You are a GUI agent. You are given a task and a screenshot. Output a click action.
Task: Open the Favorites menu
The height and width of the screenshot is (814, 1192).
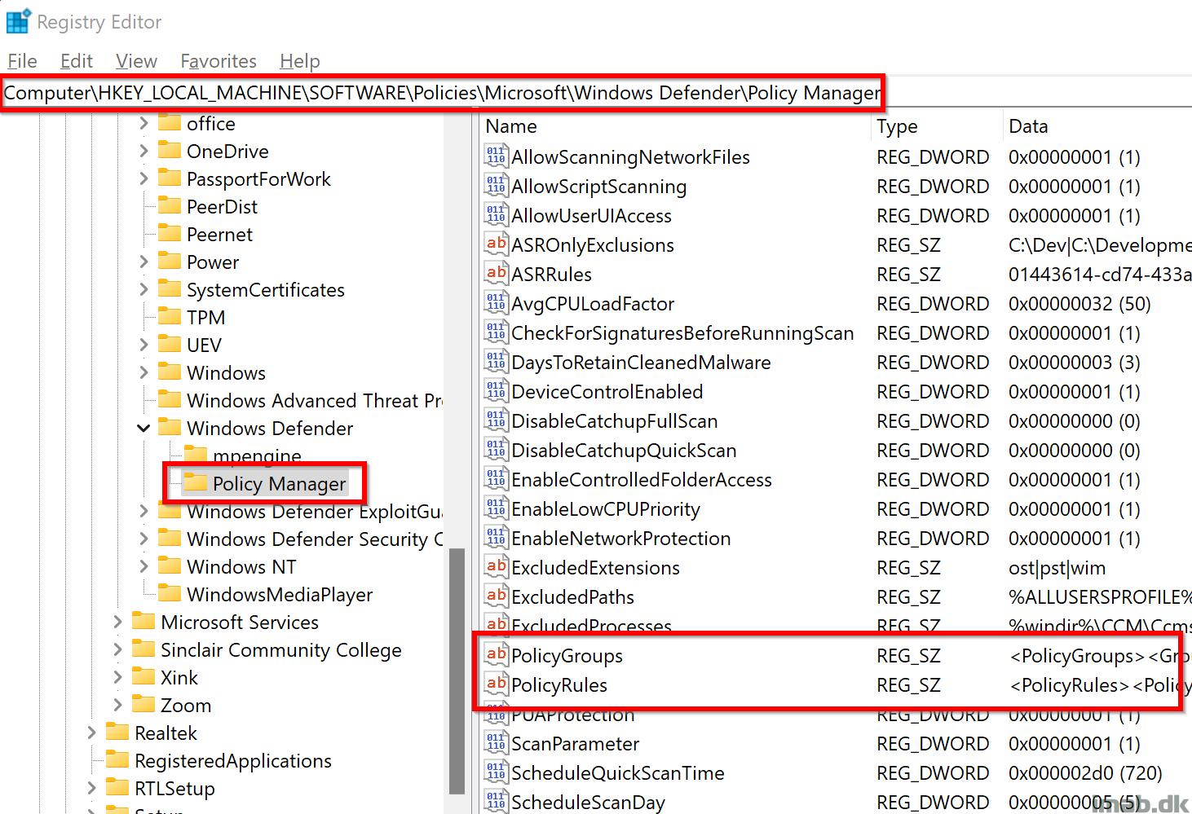click(219, 61)
